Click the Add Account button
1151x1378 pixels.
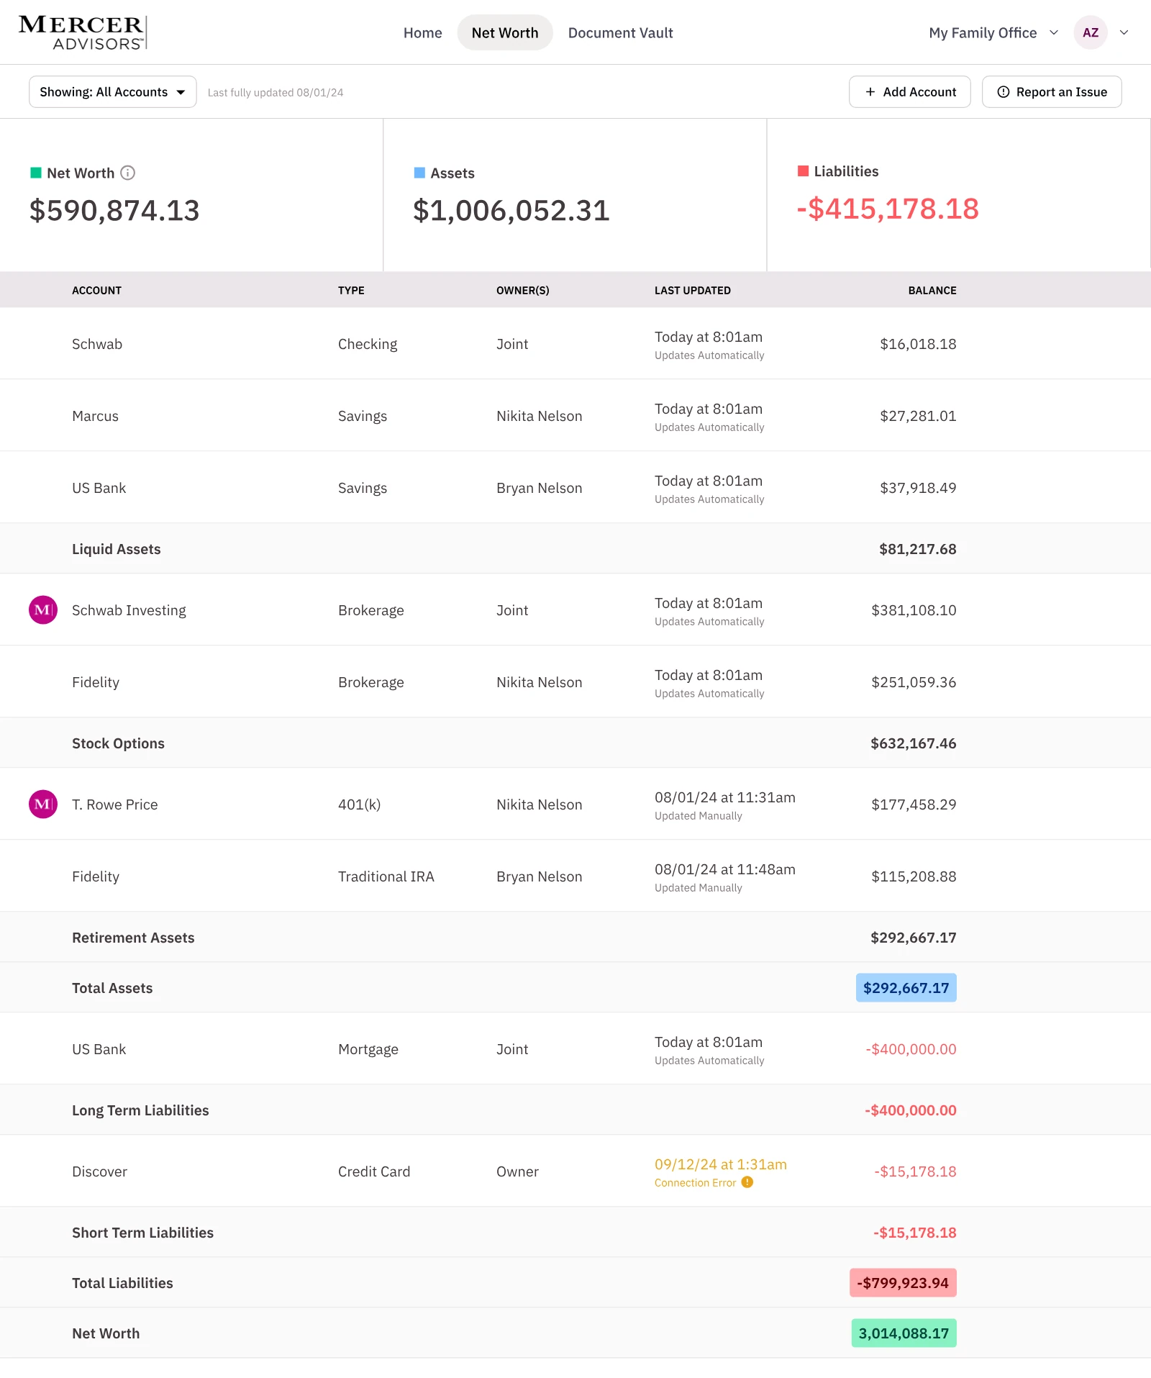point(910,92)
